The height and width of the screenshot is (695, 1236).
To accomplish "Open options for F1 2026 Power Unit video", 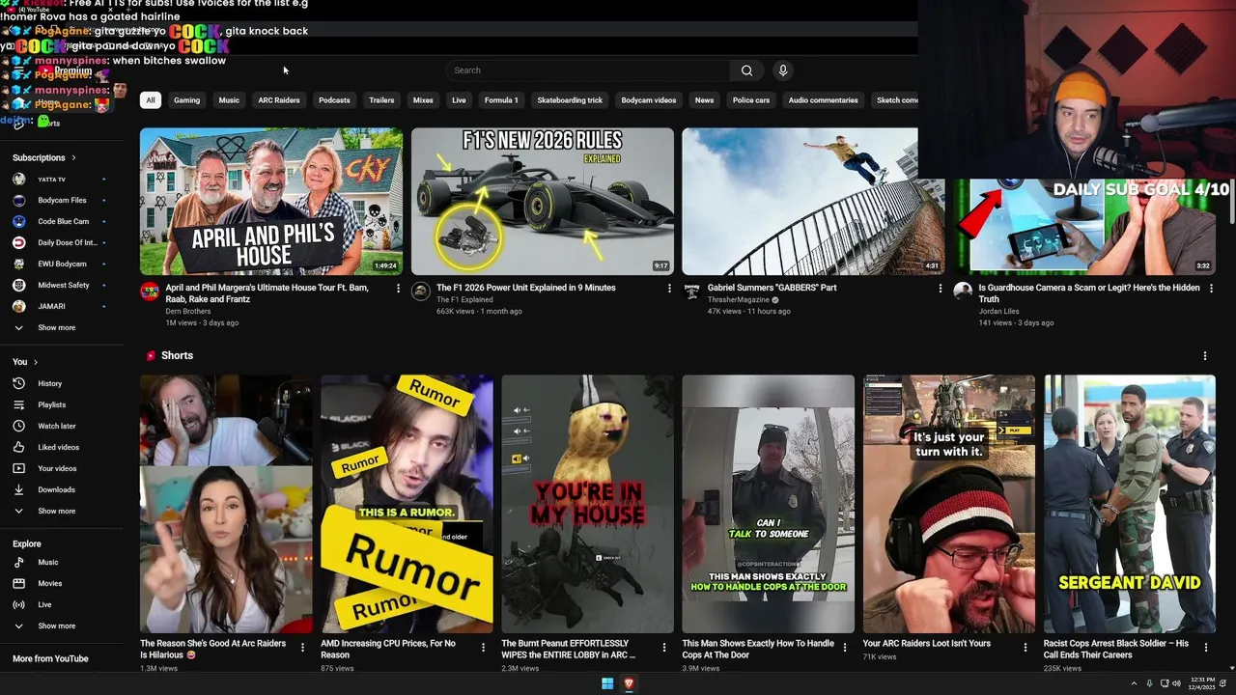I will (x=669, y=288).
